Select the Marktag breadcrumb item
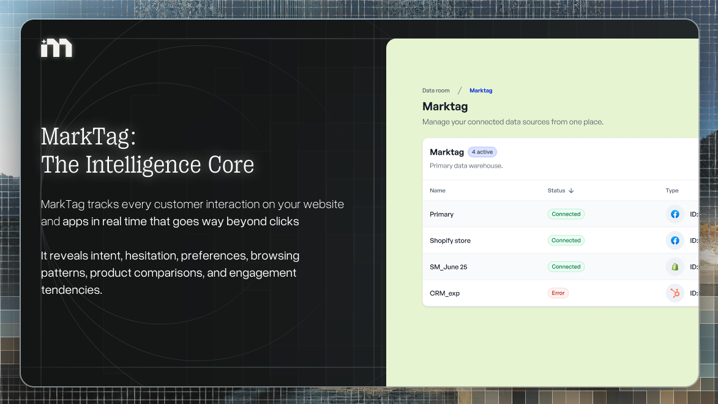 click(x=481, y=90)
